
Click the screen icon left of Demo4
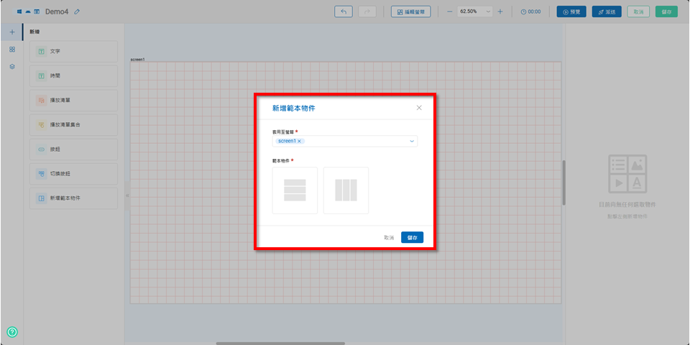[x=37, y=12]
